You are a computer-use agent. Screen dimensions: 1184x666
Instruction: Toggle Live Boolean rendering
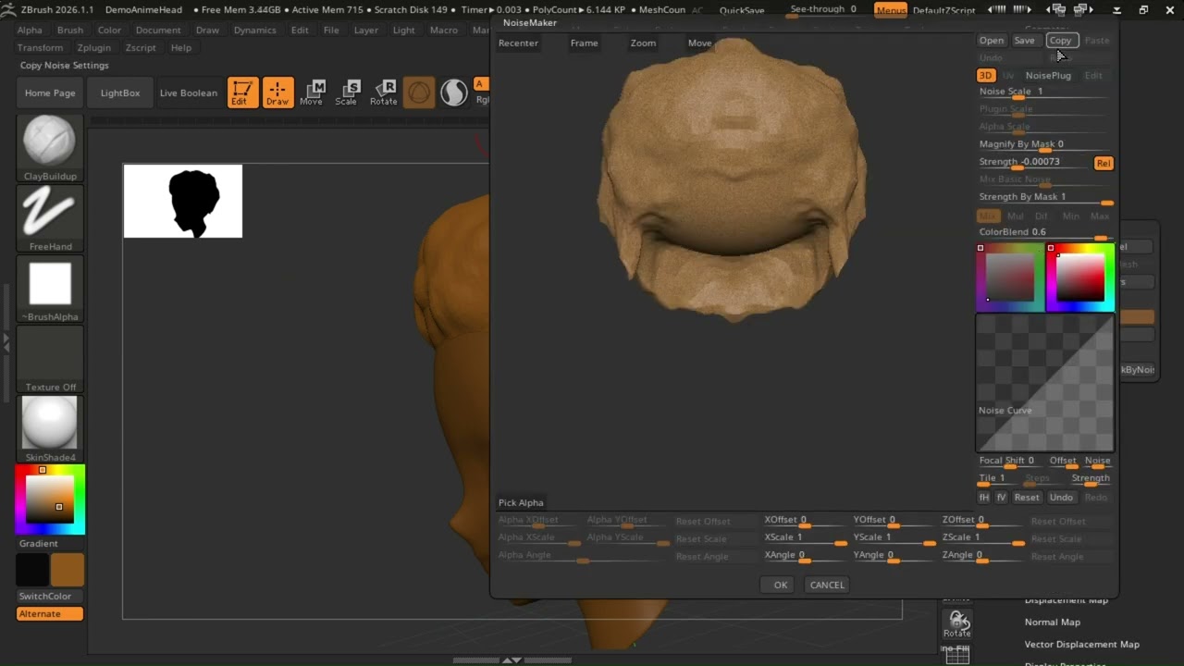(188, 92)
